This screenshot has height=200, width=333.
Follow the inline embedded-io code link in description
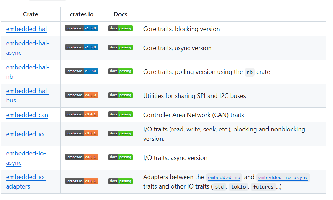tap(224, 177)
